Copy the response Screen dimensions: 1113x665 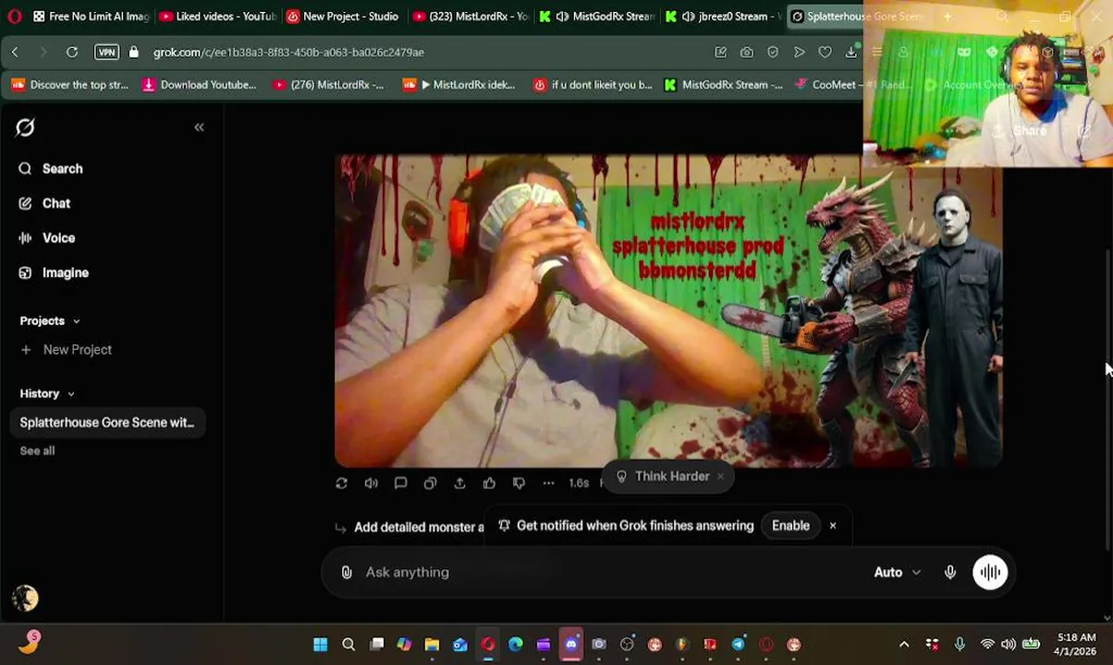coord(430,483)
